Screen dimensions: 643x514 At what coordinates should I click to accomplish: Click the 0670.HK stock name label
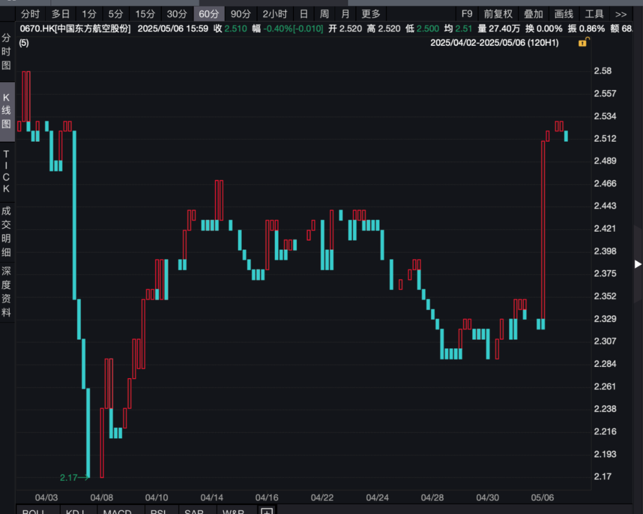coord(76,29)
